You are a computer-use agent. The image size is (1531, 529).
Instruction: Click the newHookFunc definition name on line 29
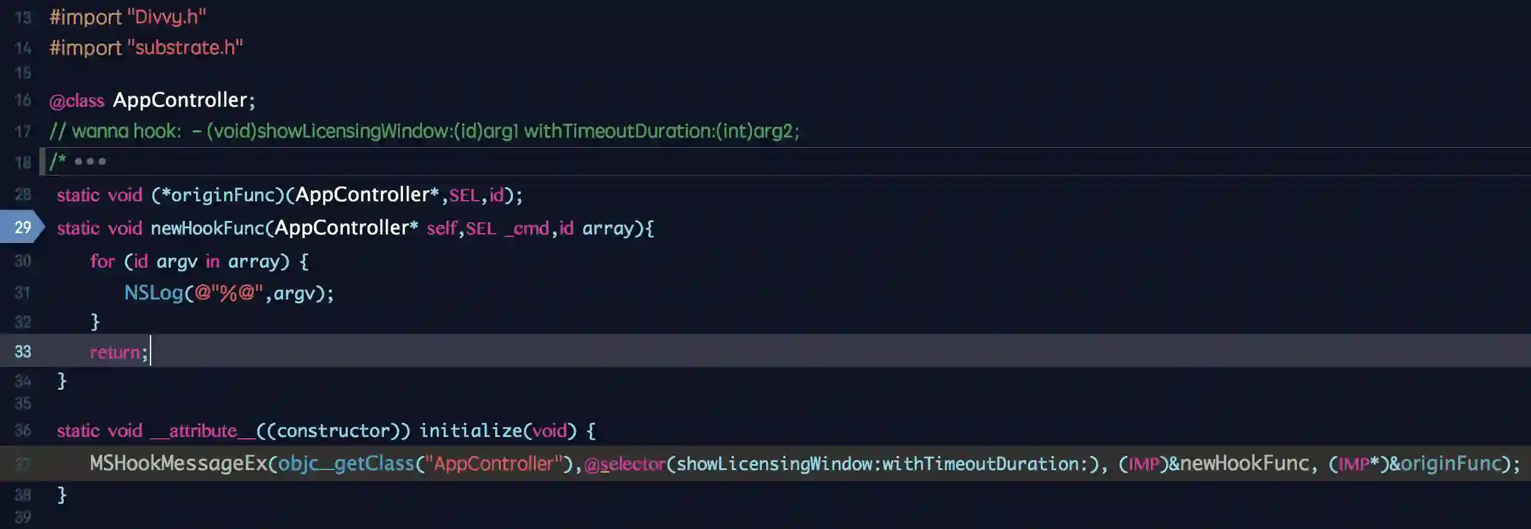coord(207,228)
